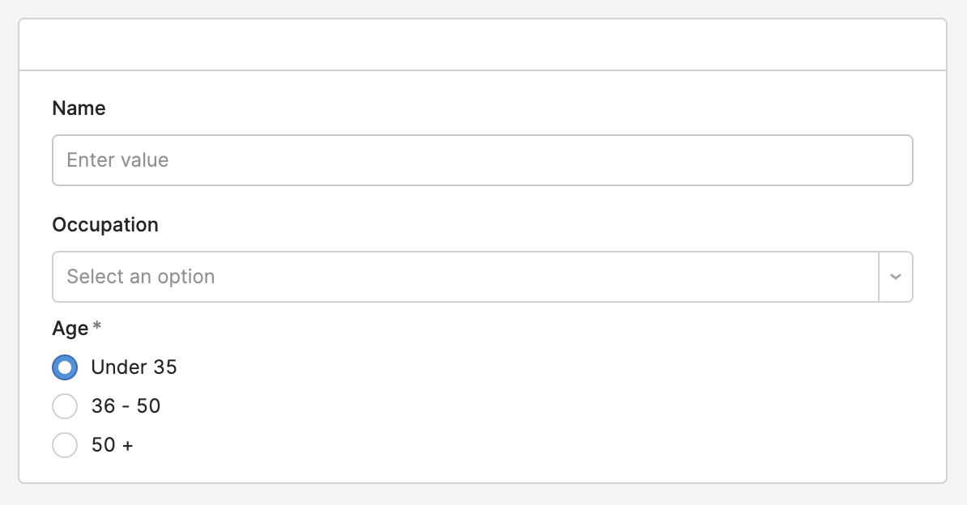Image resolution: width=967 pixels, height=505 pixels.
Task: Pick the 50 + age range
Action: pos(65,445)
